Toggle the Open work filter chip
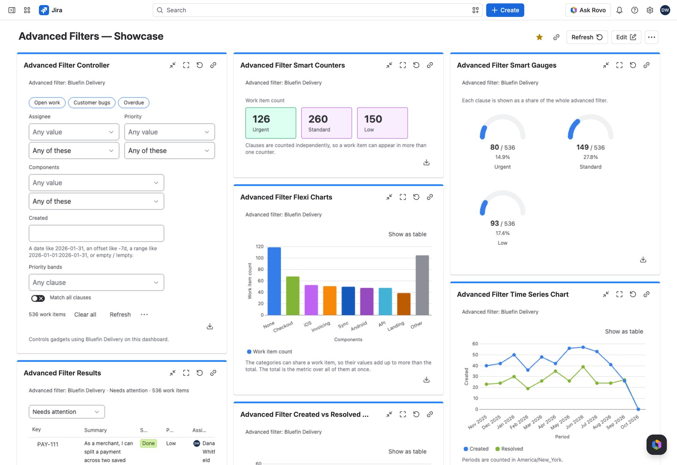Screen dimensions: 677x465 click(x=47, y=103)
